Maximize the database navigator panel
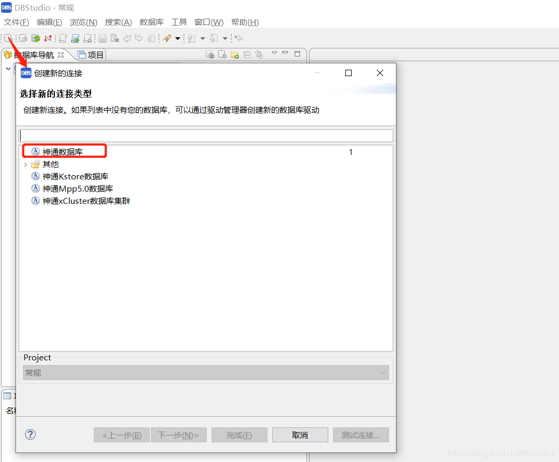 297,54
